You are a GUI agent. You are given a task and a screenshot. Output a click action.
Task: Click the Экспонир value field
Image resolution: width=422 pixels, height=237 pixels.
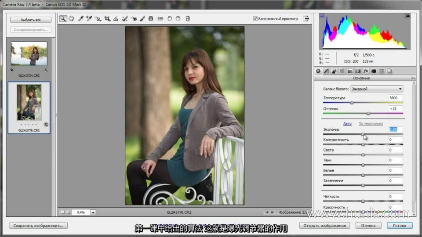395,129
